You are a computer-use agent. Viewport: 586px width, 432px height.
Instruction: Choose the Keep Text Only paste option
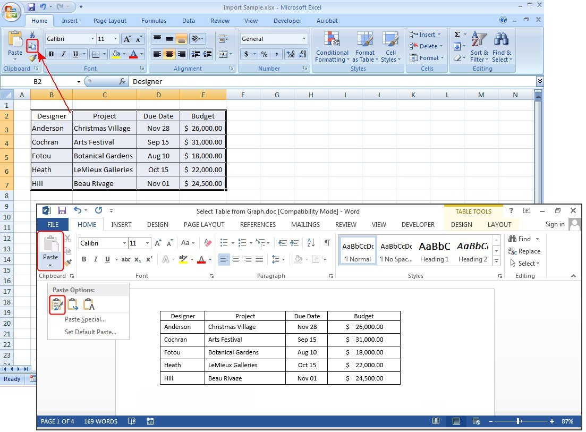tap(89, 304)
